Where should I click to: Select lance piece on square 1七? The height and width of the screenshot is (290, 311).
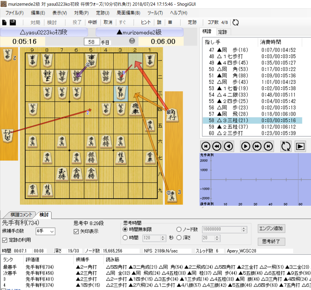[150, 158]
